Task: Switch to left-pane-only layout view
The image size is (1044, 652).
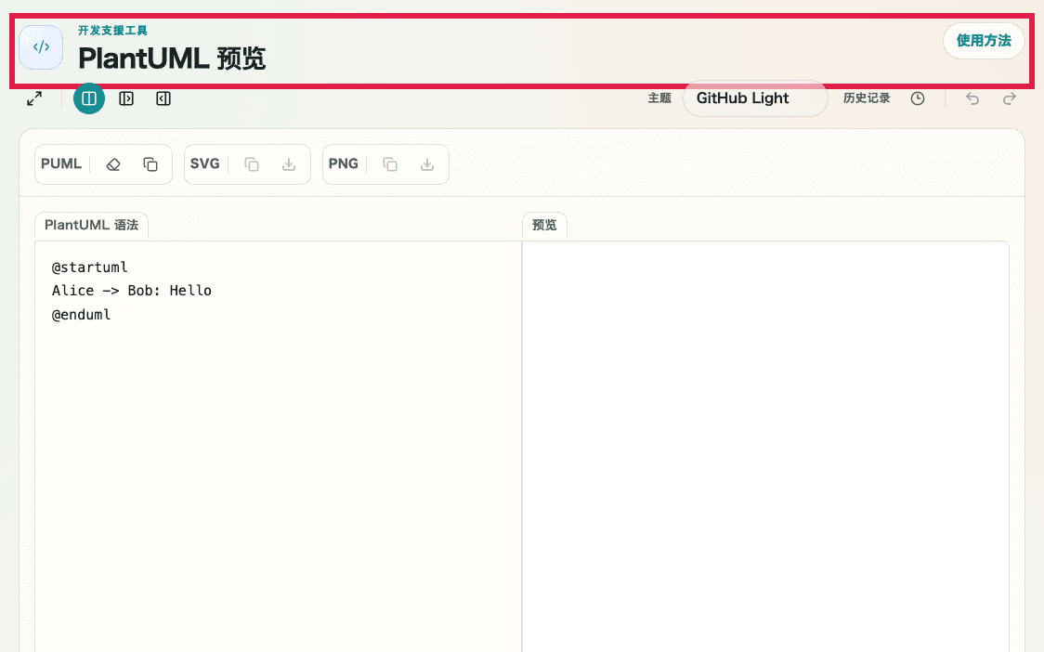Action: pos(163,98)
